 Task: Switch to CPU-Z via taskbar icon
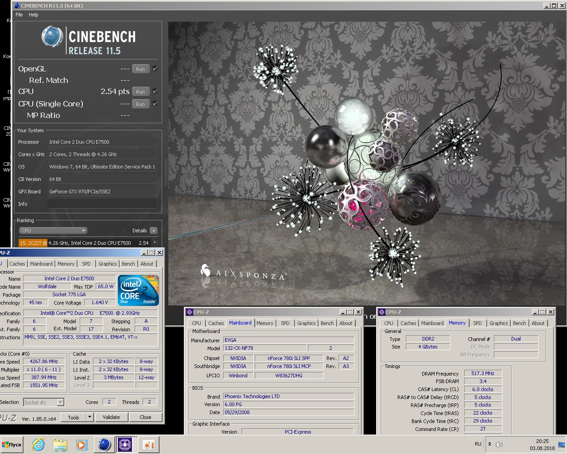(x=125, y=445)
